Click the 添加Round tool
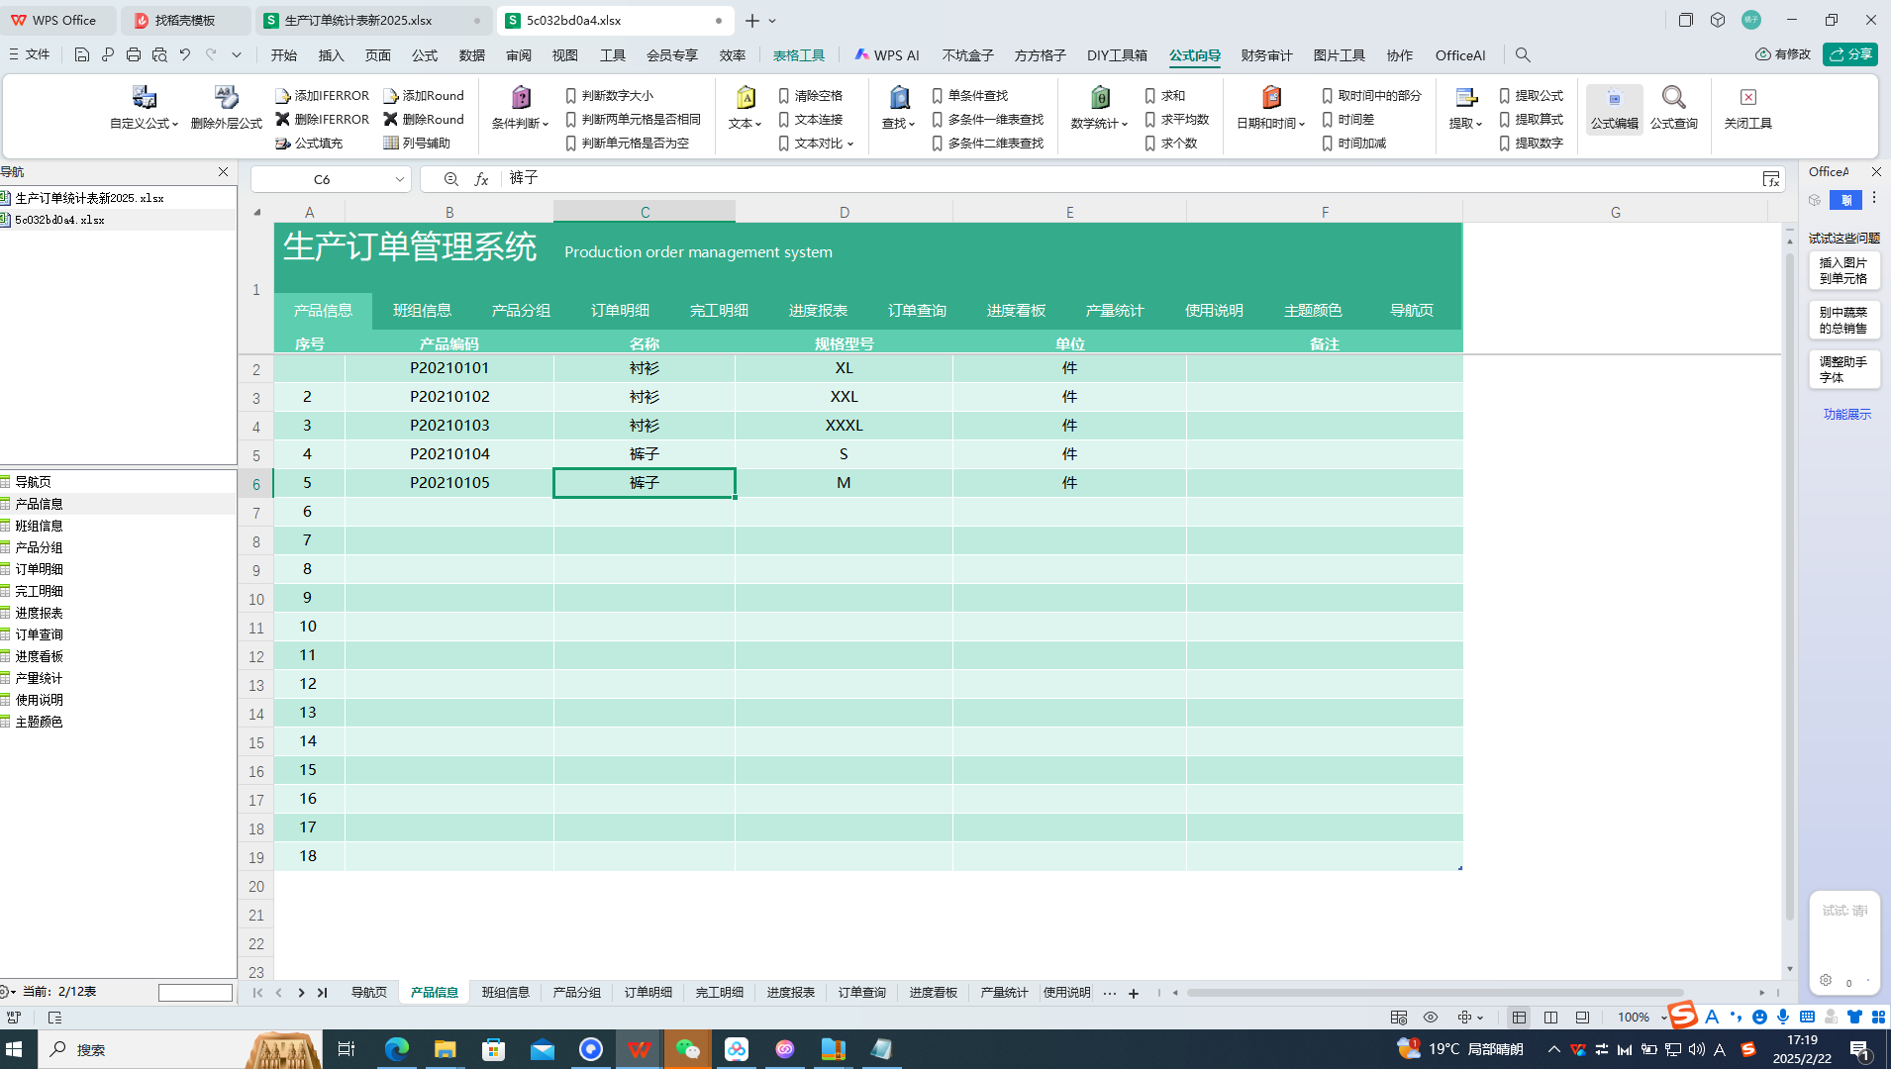Image resolution: width=1891 pixels, height=1069 pixels. pos(424,95)
